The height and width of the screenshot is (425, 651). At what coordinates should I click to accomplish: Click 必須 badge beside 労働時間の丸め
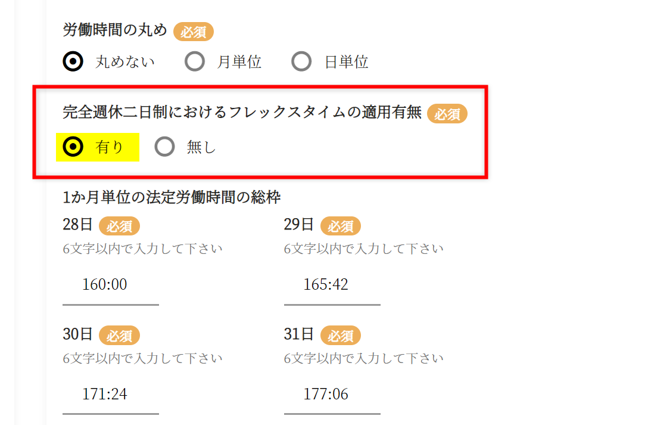tap(194, 32)
